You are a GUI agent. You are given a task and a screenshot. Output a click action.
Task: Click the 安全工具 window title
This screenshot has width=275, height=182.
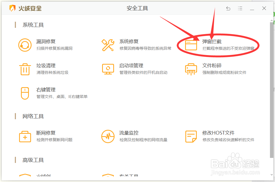137,8
